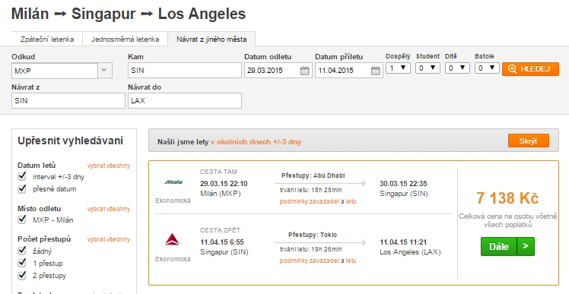This screenshot has width=569, height=294.
Task: Open the Student count dropdown
Action: [x=428, y=68]
